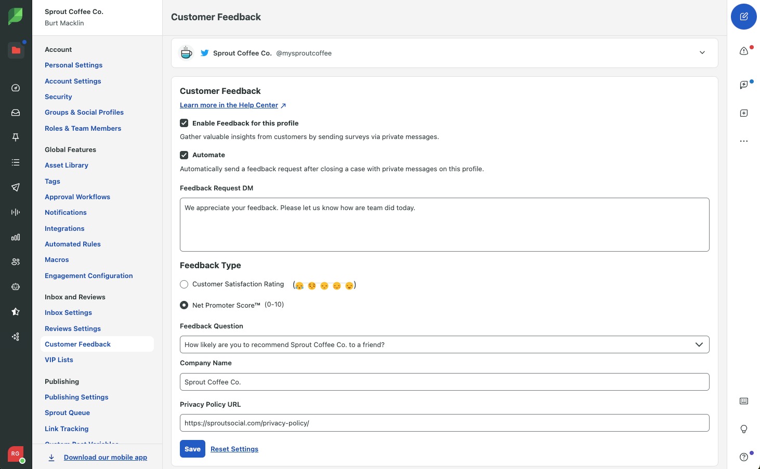This screenshot has height=469, width=760.
Task: Click the Company Name input field
Action: point(444,382)
